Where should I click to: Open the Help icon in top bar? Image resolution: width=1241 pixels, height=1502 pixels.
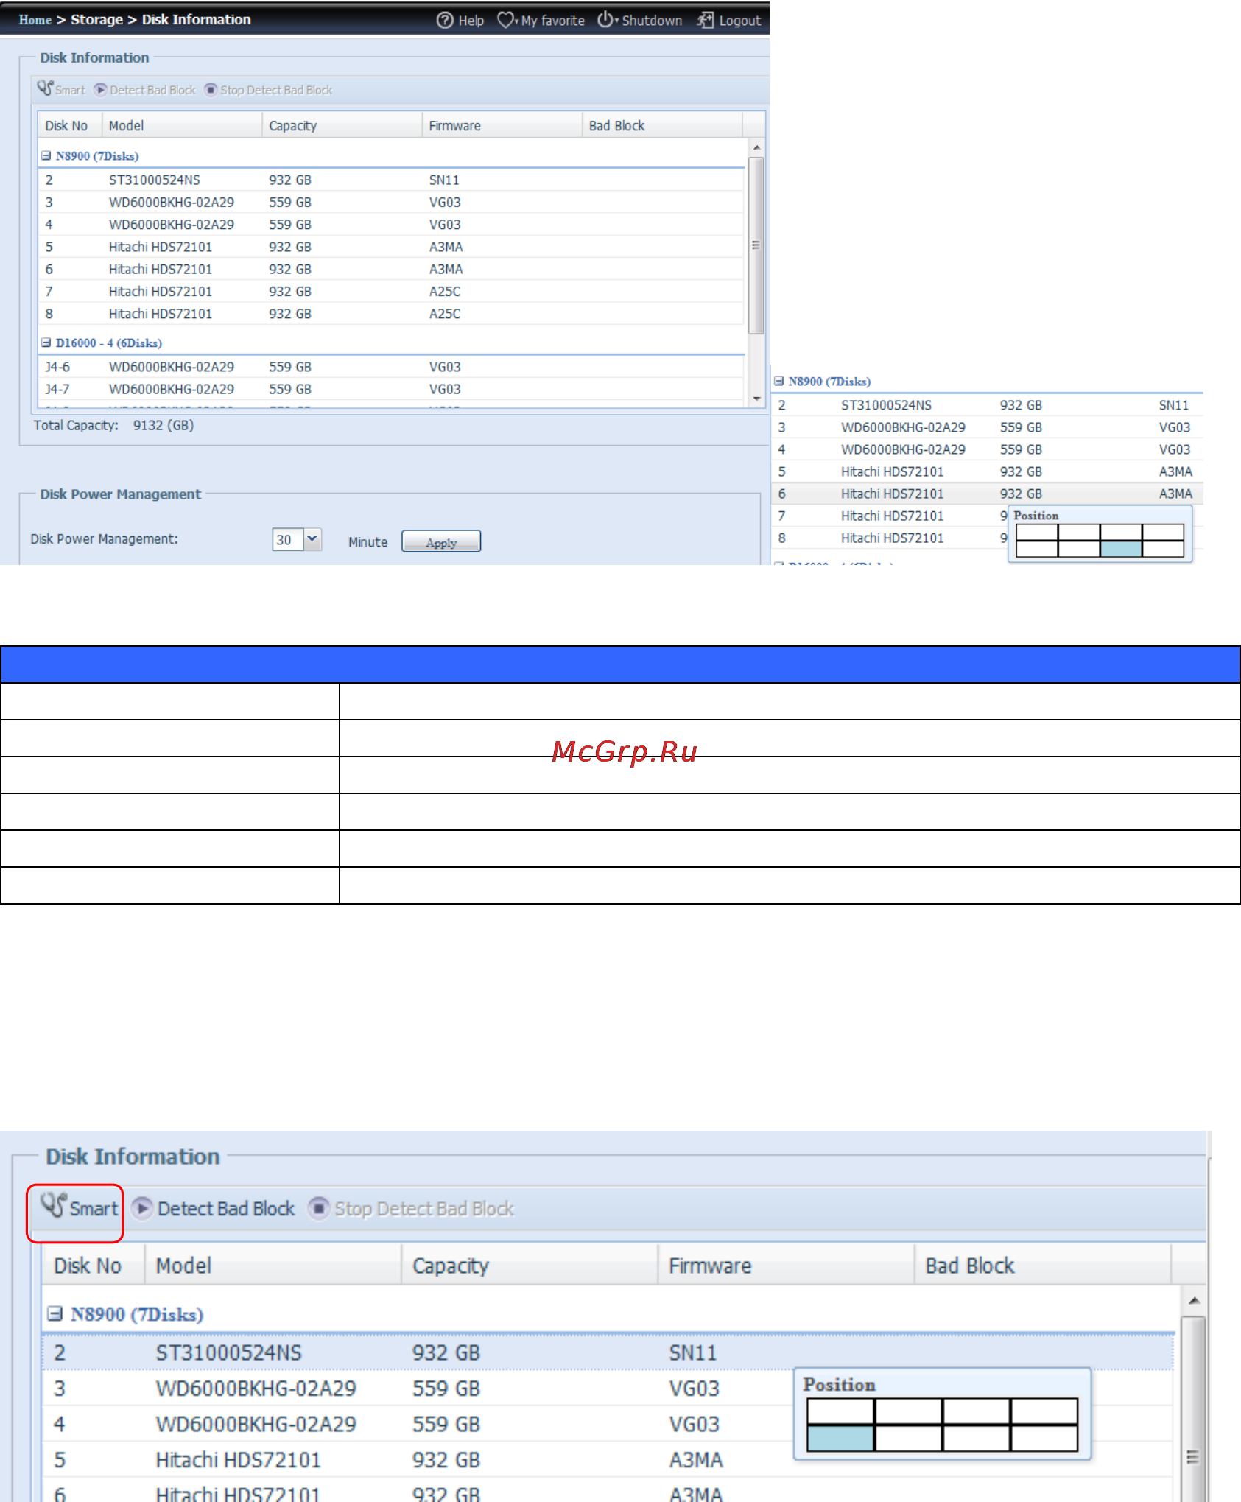click(445, 21)
